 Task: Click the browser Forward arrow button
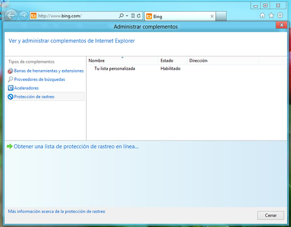pos(23,16)
